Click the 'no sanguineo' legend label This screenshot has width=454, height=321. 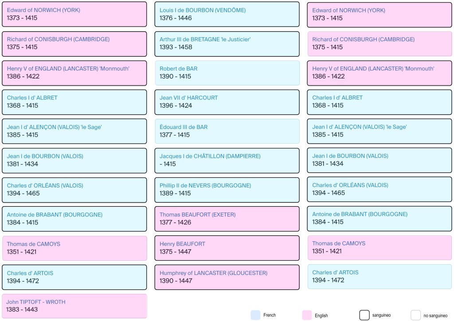(x=435, y=315)
